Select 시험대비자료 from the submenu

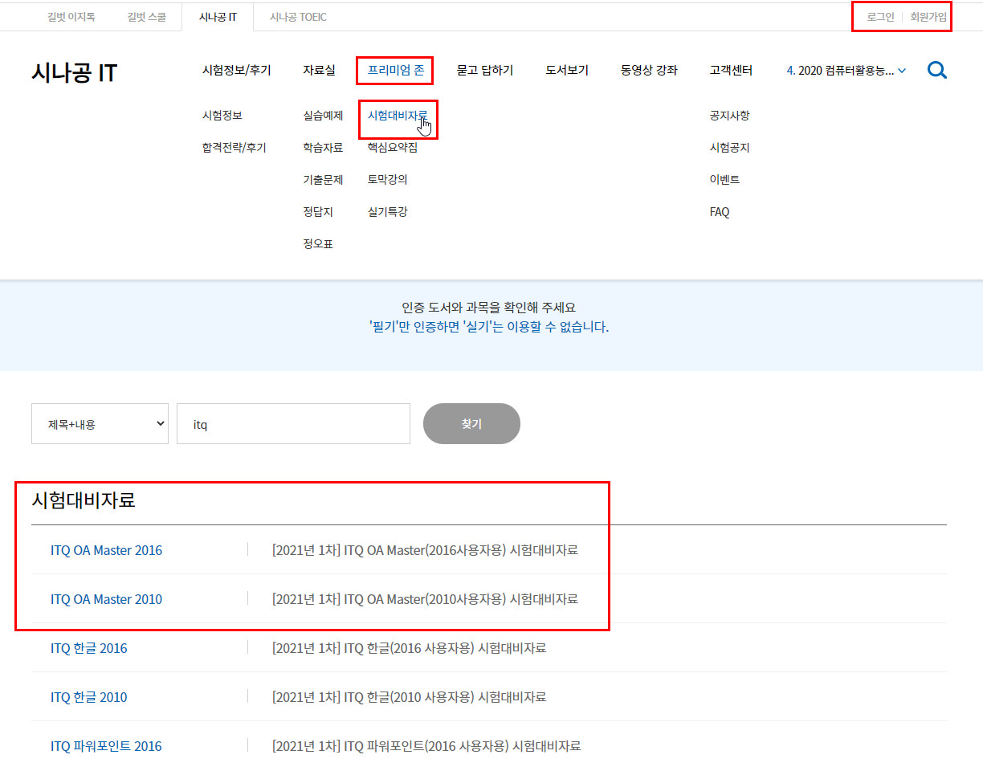coord(397,116)
